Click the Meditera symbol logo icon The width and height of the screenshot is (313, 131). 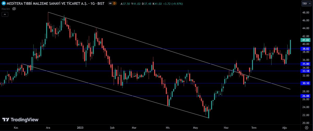(x=4, y=3)
